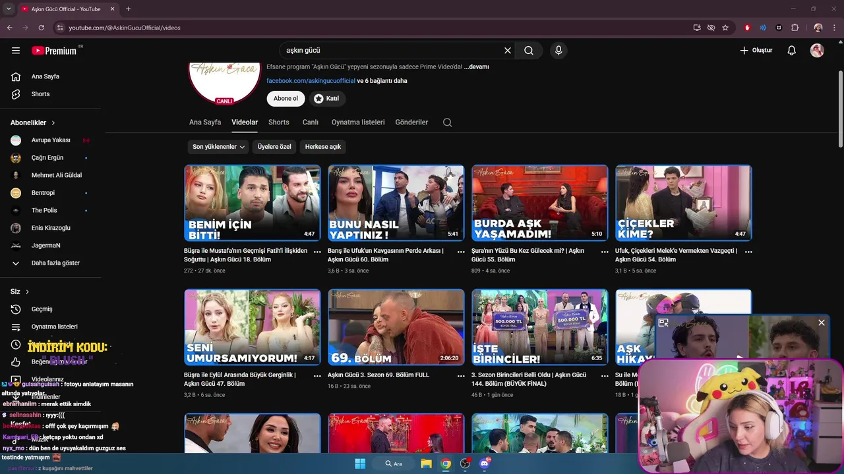The image size is (844, 474).
Task: Open Chrome tab search dropdown arrow
Action: [9, 9]
